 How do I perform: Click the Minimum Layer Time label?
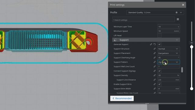pos(122,27)
